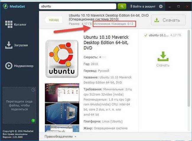Open the Каталог grid icon
Image resolution: width=192 pixels, height=141 pixels.
tap(9, 24)
